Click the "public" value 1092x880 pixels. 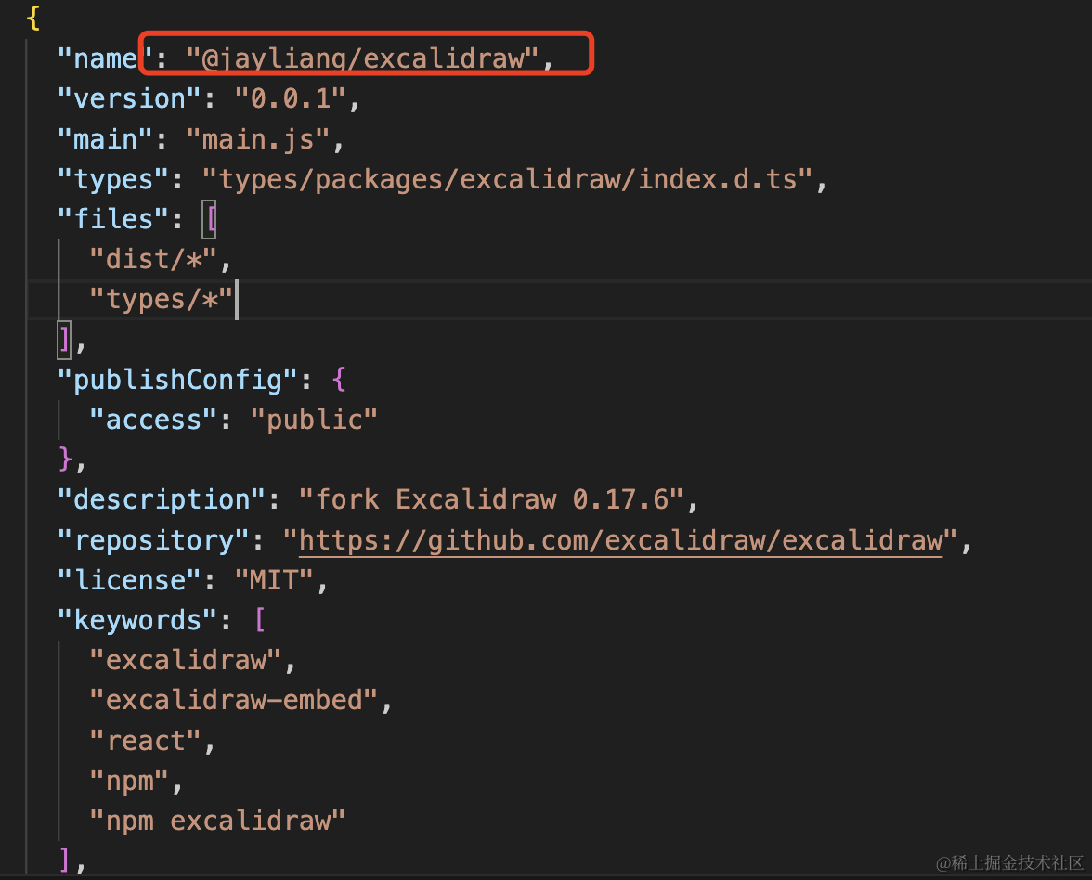[314, 420]
